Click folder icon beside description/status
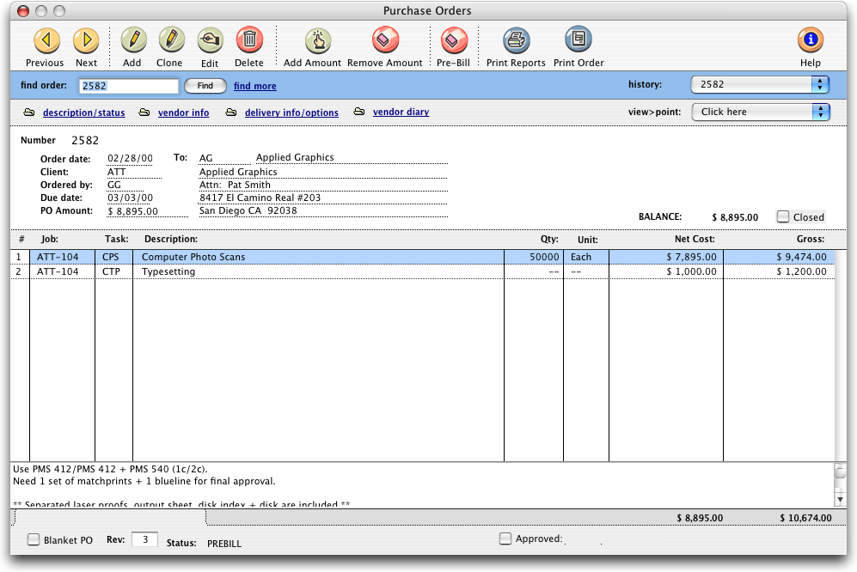 point(29,113)
